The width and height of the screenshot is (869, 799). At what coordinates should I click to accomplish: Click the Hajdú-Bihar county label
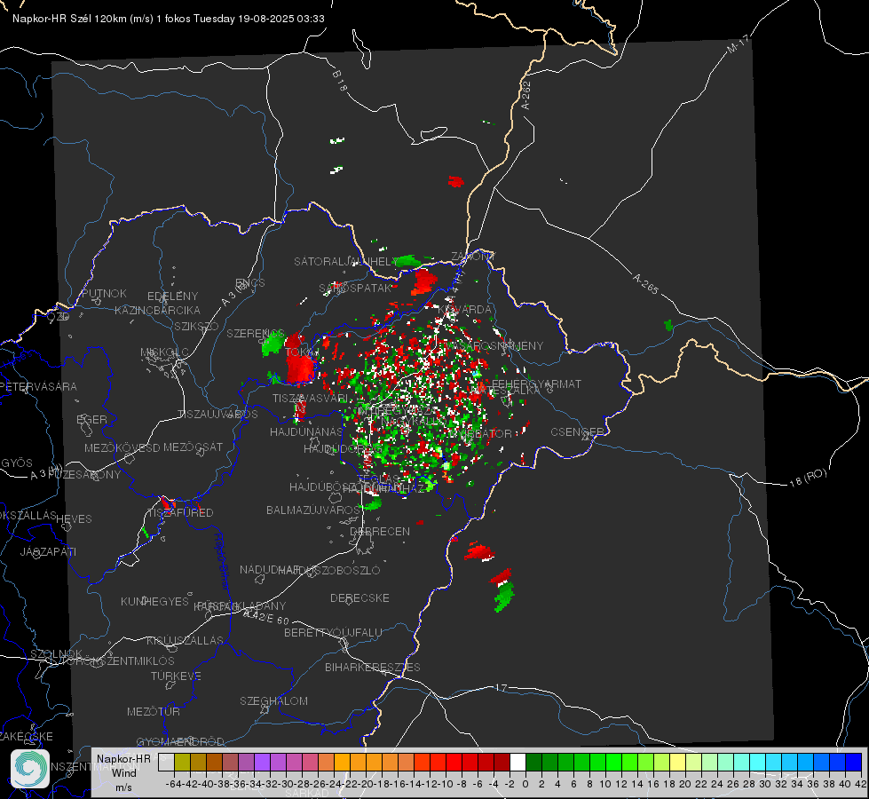[x=222, y=560]
